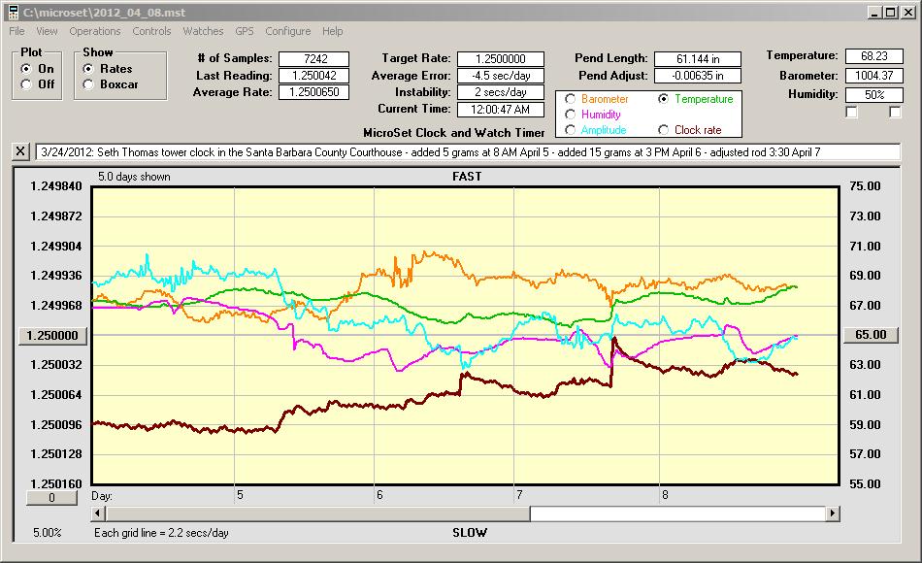
Task: Select the Barometer overlay radio button
Action: coord(570,99)
